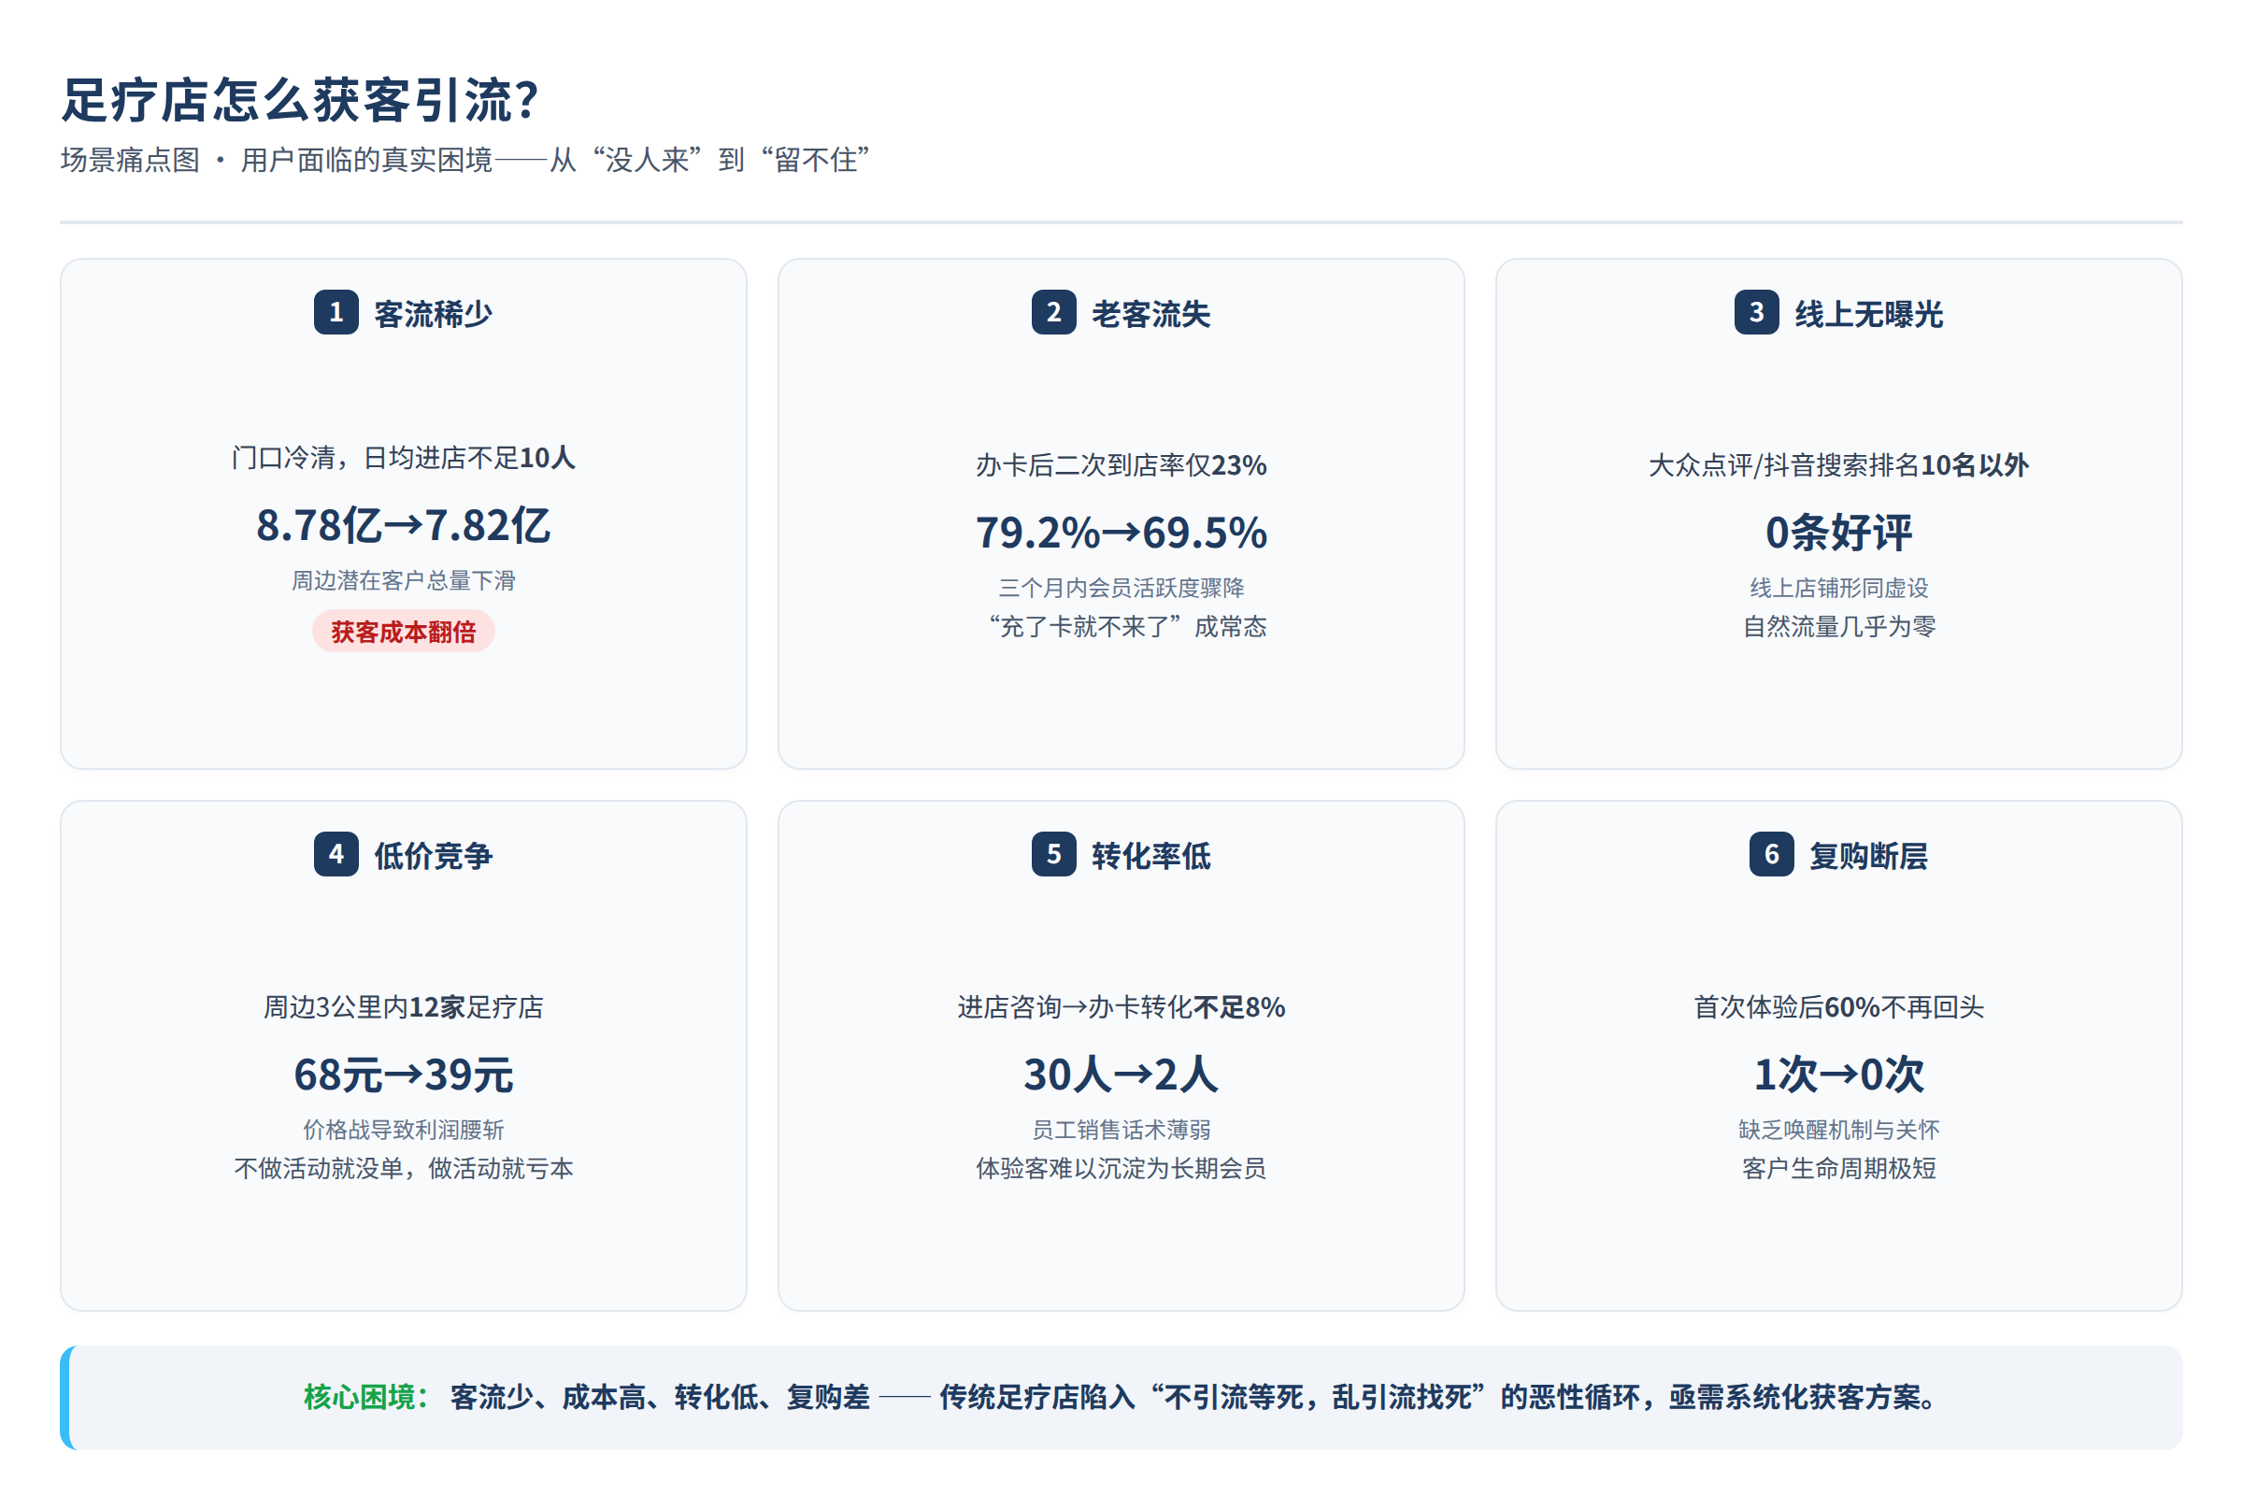Click the card heading 客流稀少
Viewport: 2243px width, 1495px height.
pyautogui.click(x=433, y=314)
